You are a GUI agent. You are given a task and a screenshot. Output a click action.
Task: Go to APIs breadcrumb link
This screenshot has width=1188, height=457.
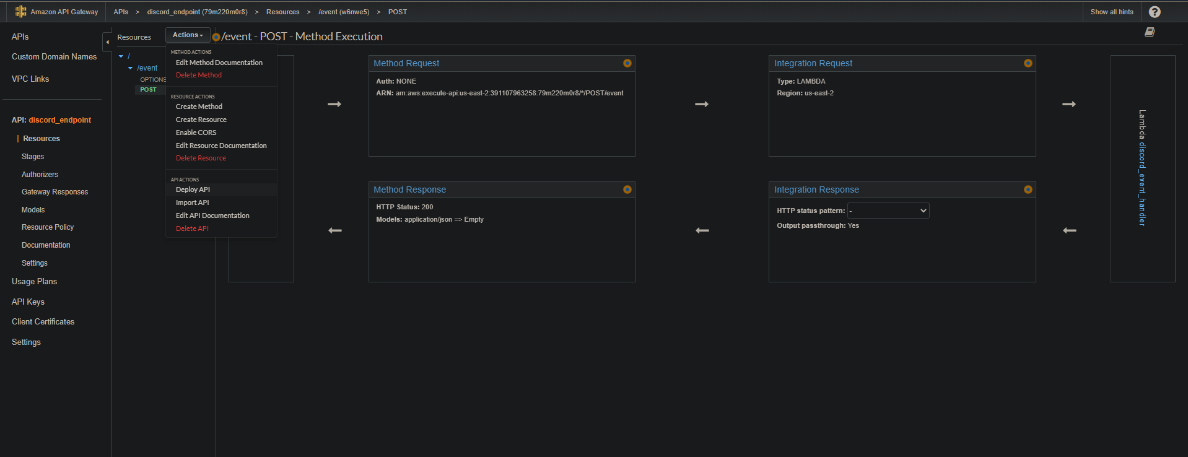(x=121, y=12)
